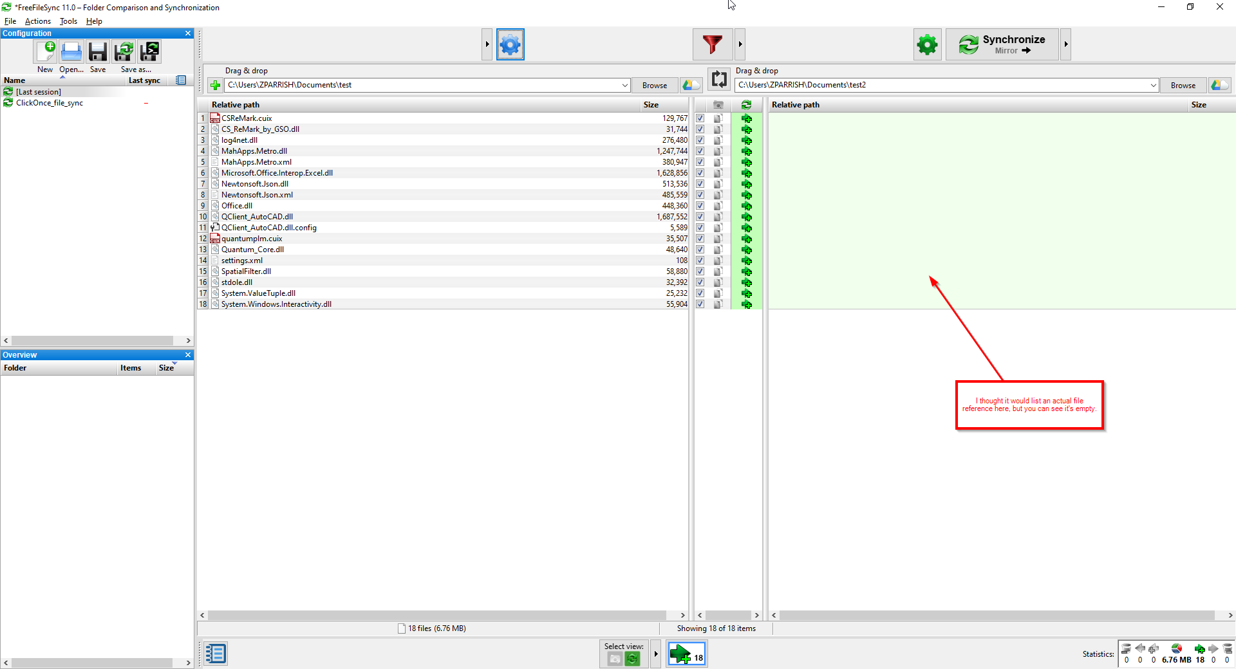Access online storage for left folder

pos(691,85)
